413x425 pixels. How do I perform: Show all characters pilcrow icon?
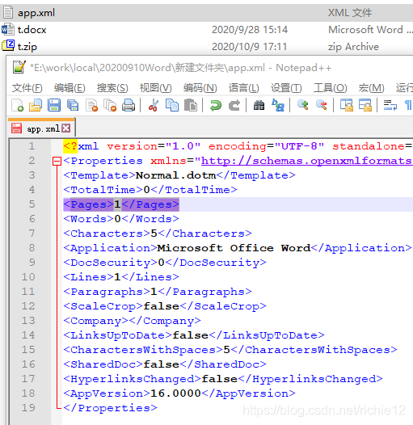tap(408, 105)
